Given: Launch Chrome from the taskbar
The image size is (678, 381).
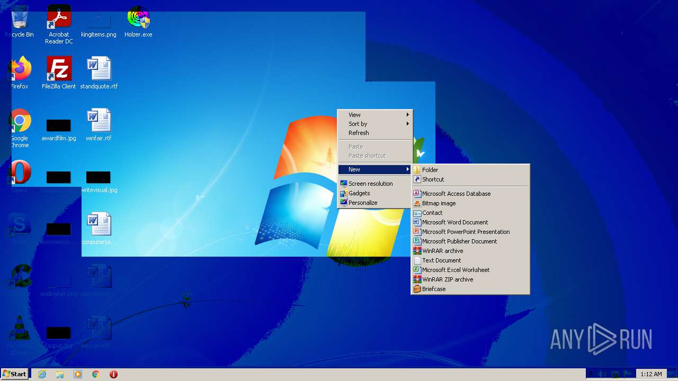Looking at the screenshot, I should coord(96,374).
